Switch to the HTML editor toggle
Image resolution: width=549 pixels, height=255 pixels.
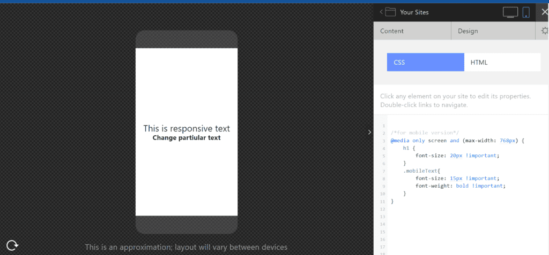pyautogui.click(x=502, y=63)
